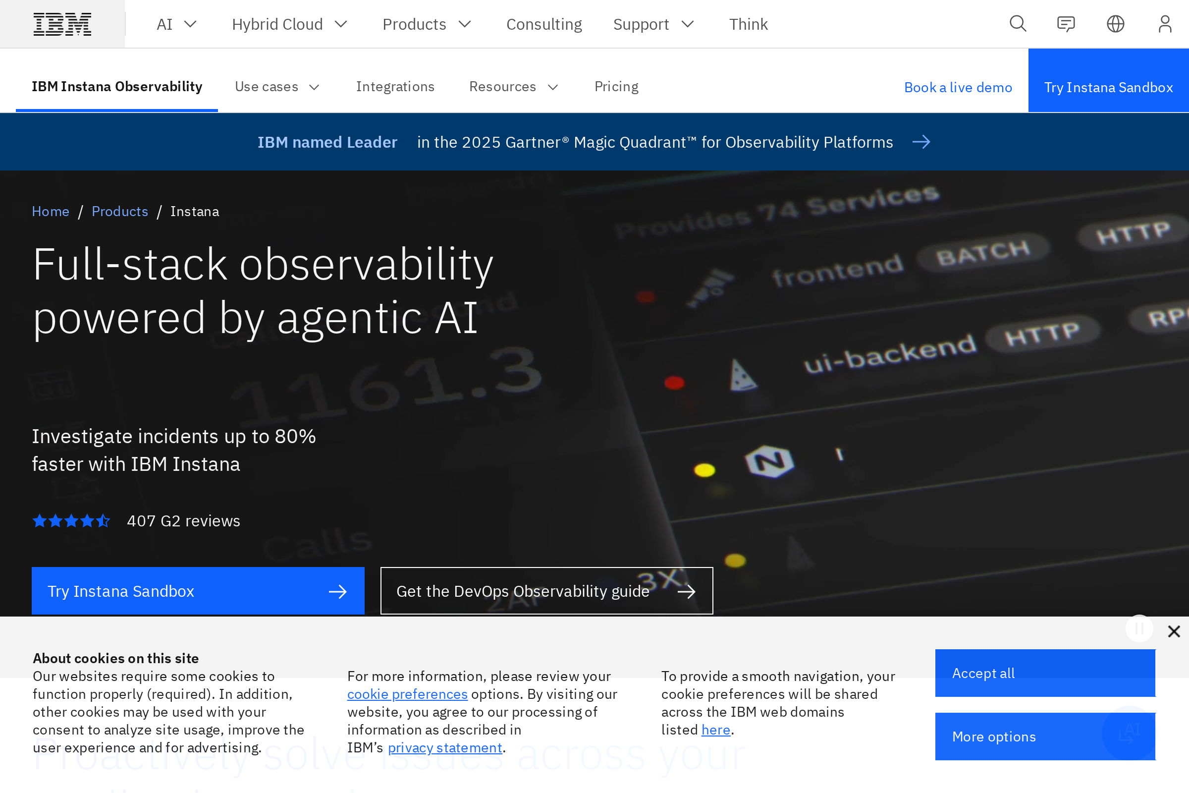Viewport: 1189px width, 793px height.
Task: Click the Instana breadcrumb text
Action: [195, 212]
